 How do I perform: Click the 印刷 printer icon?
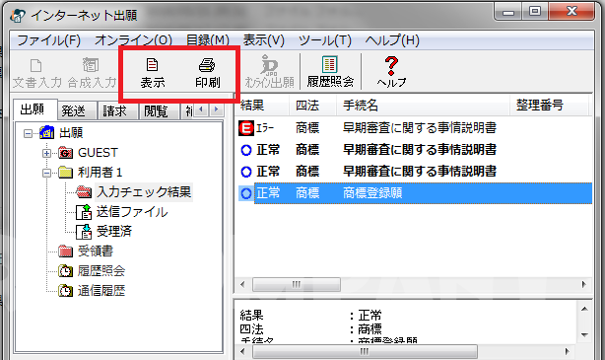pyautogui.click(x=207, y=65)
